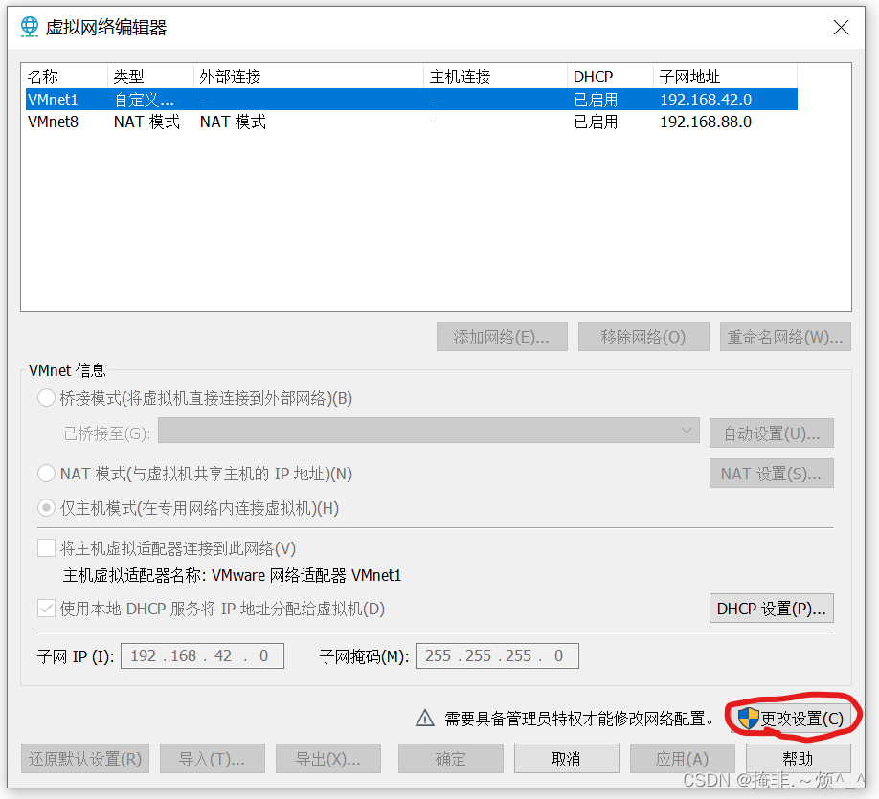
Task: Open DHCP 设置(P) dialog
Action: click(772, 608)
